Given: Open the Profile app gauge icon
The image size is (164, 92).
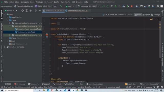Looking at the screenshot, I should [x=124, y=6].
